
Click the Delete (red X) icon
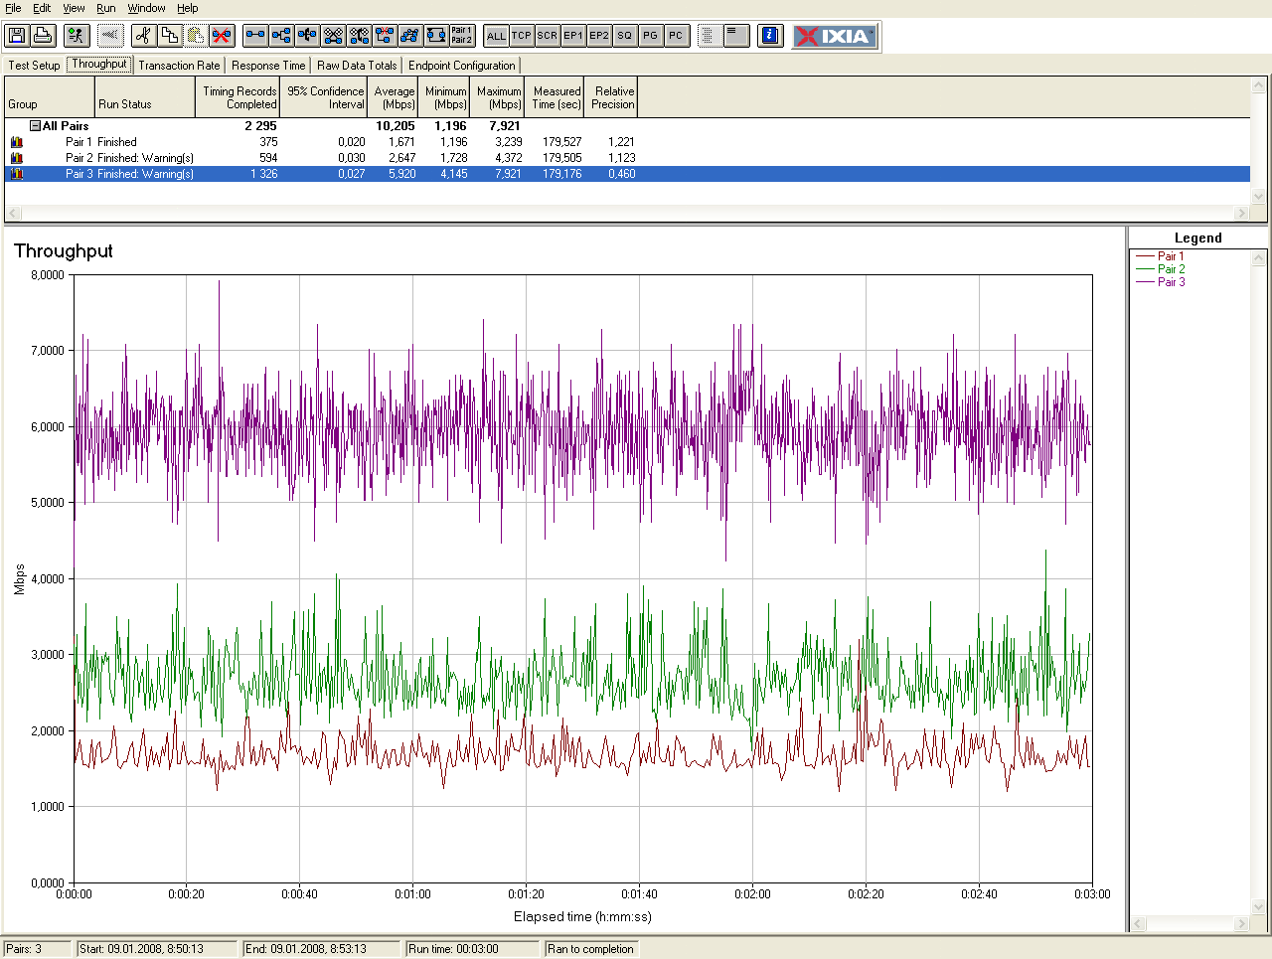[x=222, y=36]
